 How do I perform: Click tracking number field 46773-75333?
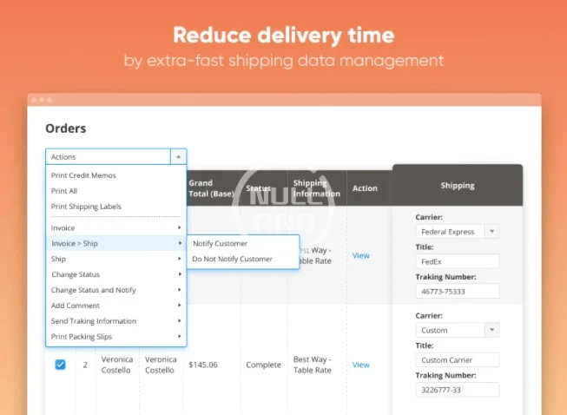pyautogui.click(x=457, y=292)
